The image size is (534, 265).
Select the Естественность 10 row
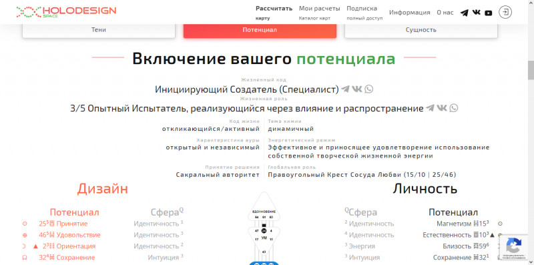click(456, 235)
